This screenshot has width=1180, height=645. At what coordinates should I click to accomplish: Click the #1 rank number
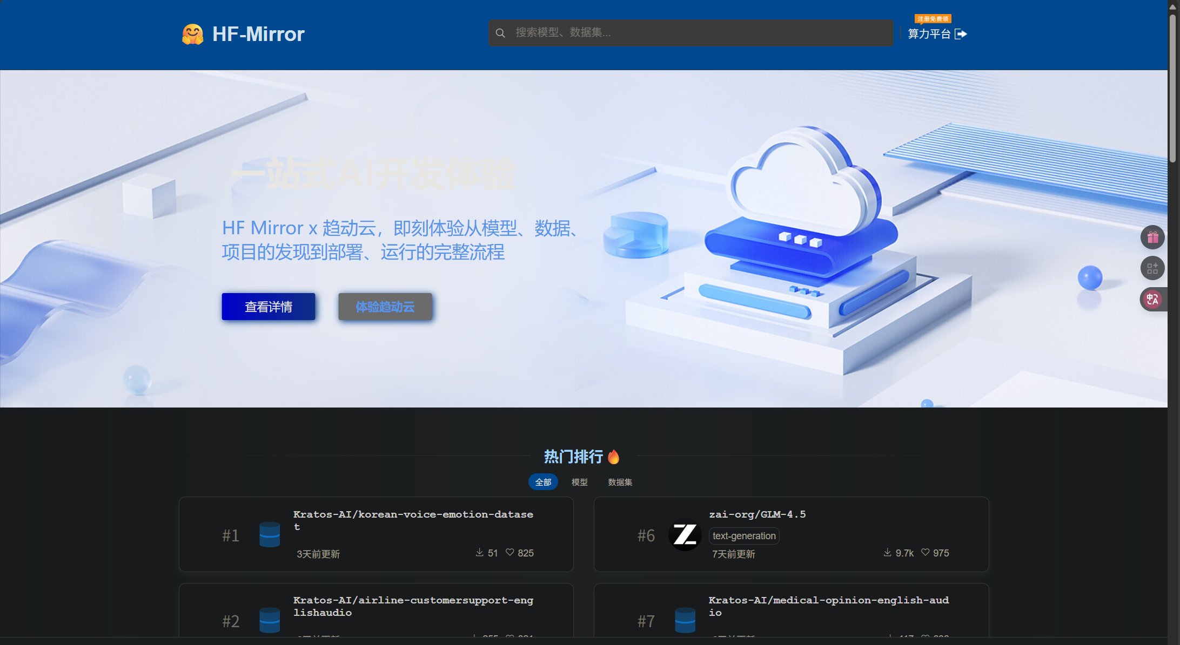[231, 535]
